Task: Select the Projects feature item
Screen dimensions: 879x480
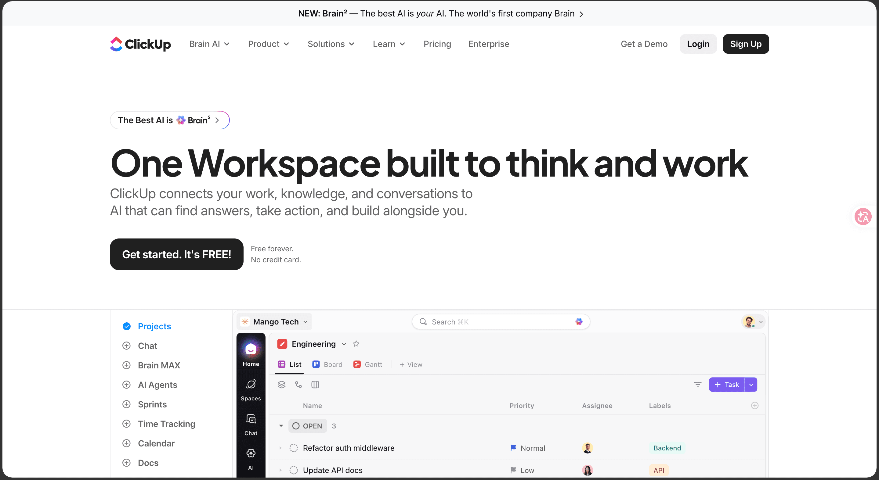Action: click(147, 326)
